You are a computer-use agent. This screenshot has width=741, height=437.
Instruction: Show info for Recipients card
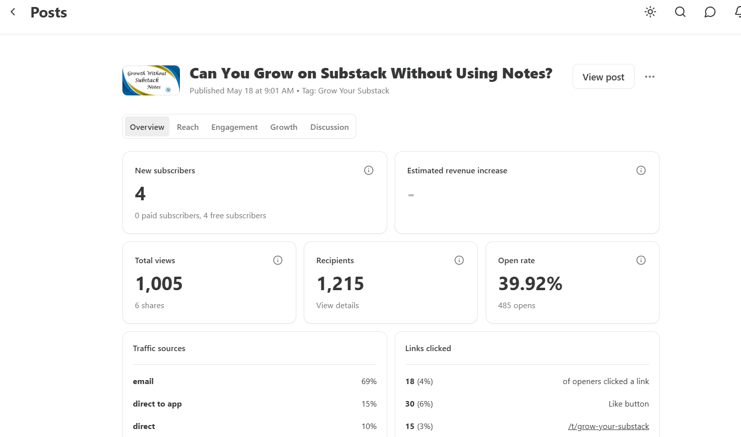pos(459,260)
